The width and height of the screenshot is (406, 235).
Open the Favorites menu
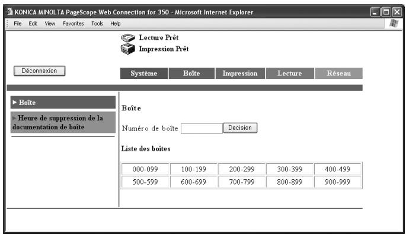pyautogui.click(x=73, y=24)
